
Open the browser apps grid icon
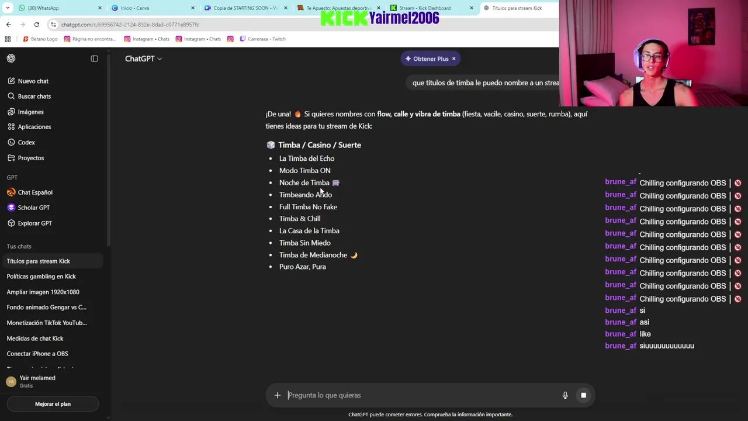[x=8, y=39]
